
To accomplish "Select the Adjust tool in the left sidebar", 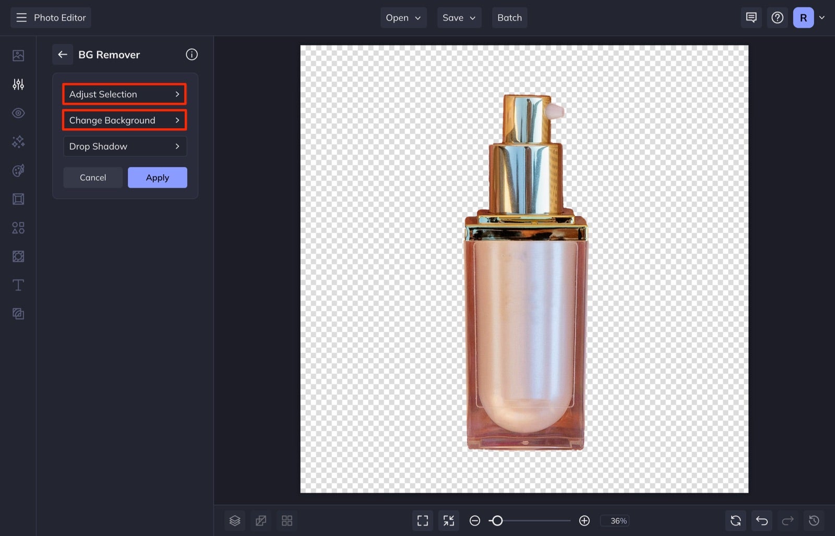I will coord(18,84).
